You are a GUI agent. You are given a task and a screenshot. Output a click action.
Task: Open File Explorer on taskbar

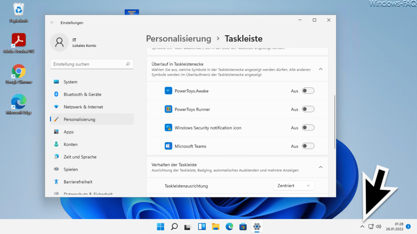[216, 227]
